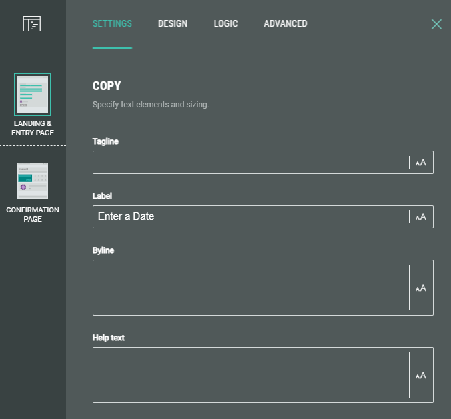Click inside the Byline text area
The width and height of the screenshot is (451, 419).
pyautogui.click(x=250, y=288)
